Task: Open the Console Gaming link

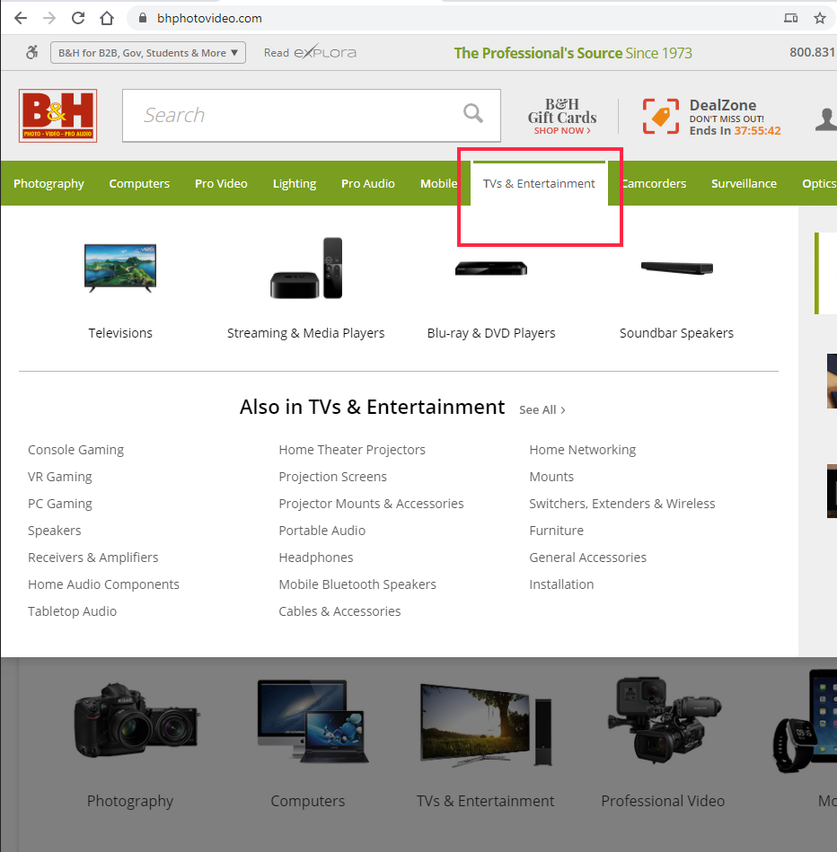Action: (75, 450)
